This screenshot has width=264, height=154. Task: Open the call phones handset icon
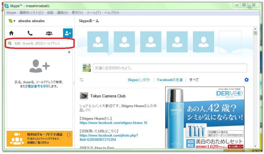[30, 33]
